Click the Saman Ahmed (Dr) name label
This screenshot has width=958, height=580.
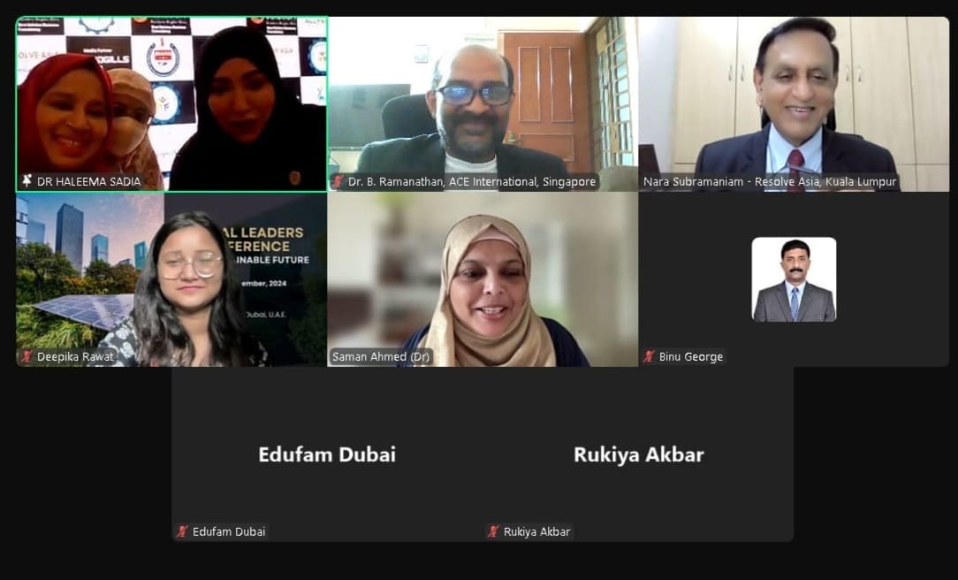tap(381, 356)
